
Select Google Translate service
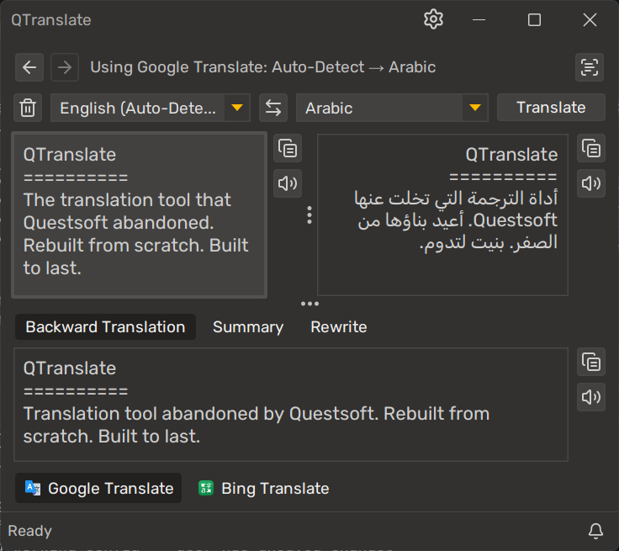[98, 488]
